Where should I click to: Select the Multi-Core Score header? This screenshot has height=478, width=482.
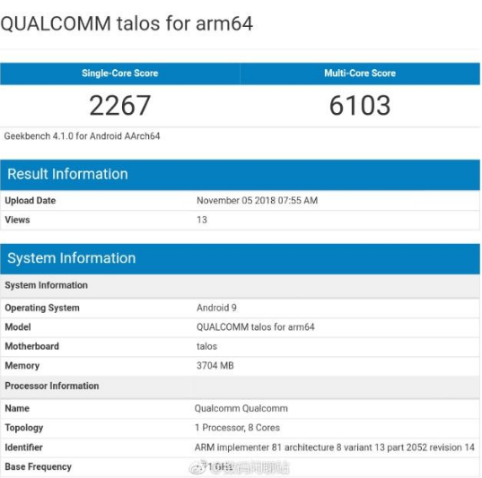360,74
